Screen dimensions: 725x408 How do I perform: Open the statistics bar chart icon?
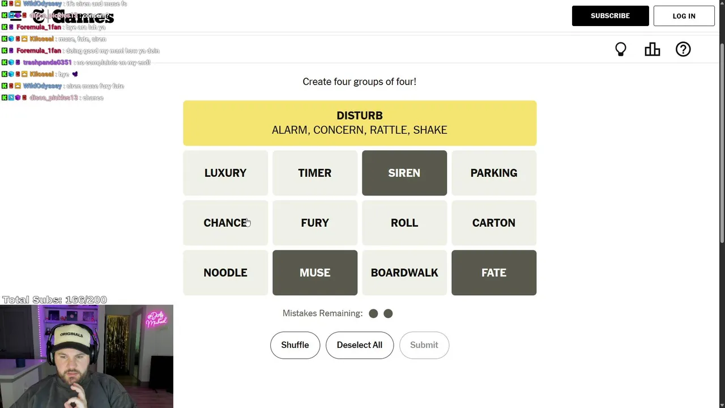pyautogui.click(x=652, y=50)
